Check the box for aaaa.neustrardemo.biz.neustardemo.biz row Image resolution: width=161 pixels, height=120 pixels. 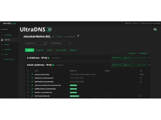28,85
